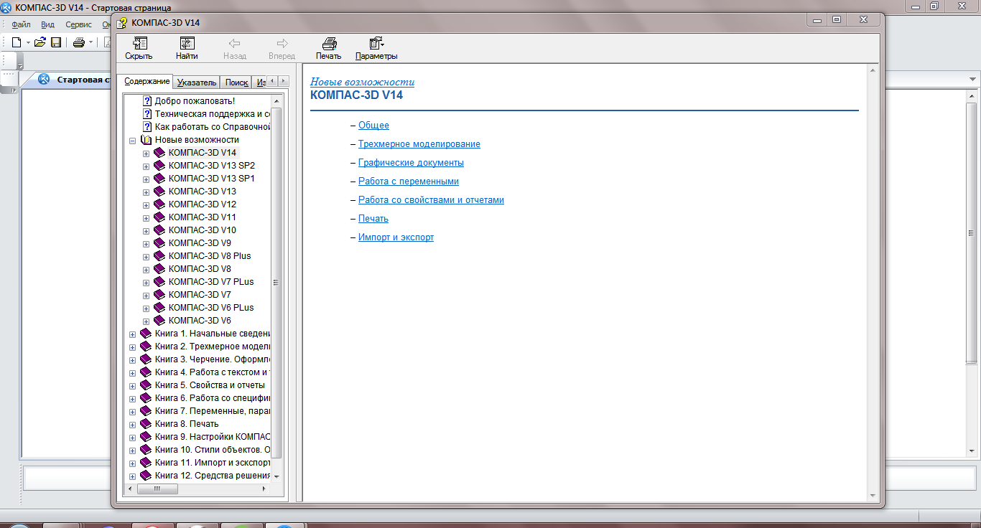Collapse the Новые возможности tree node

click(132, 141)
